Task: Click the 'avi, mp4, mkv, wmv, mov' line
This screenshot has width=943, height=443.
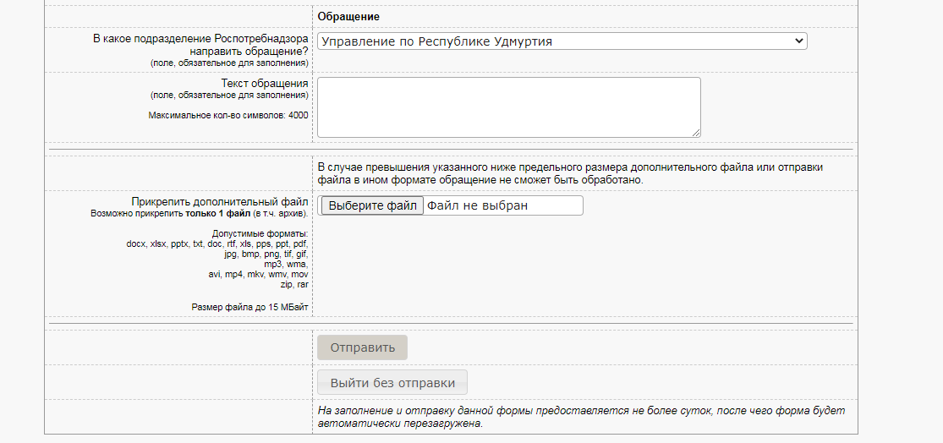Action: [x=259, y=274]
